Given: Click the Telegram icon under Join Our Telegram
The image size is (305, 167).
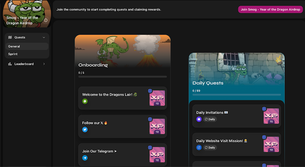Looking at the screenshot, I should click(85, 158).
